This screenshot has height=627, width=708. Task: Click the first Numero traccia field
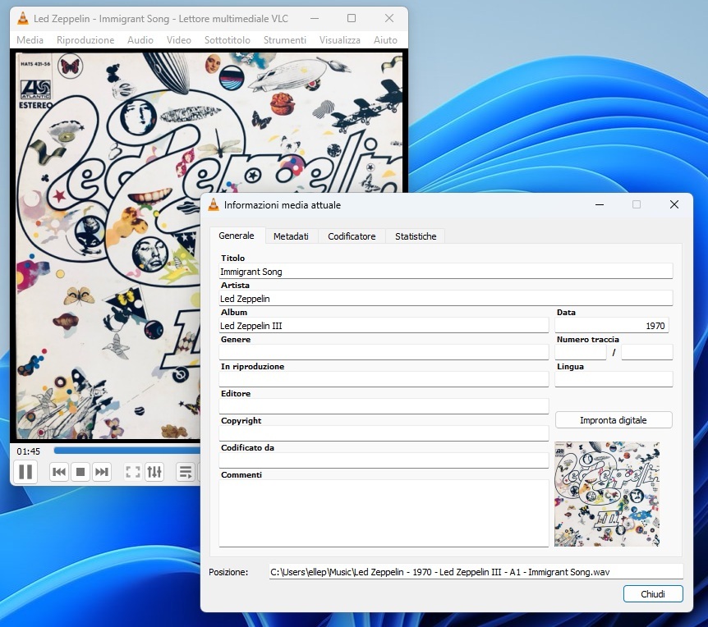point(580,352)
